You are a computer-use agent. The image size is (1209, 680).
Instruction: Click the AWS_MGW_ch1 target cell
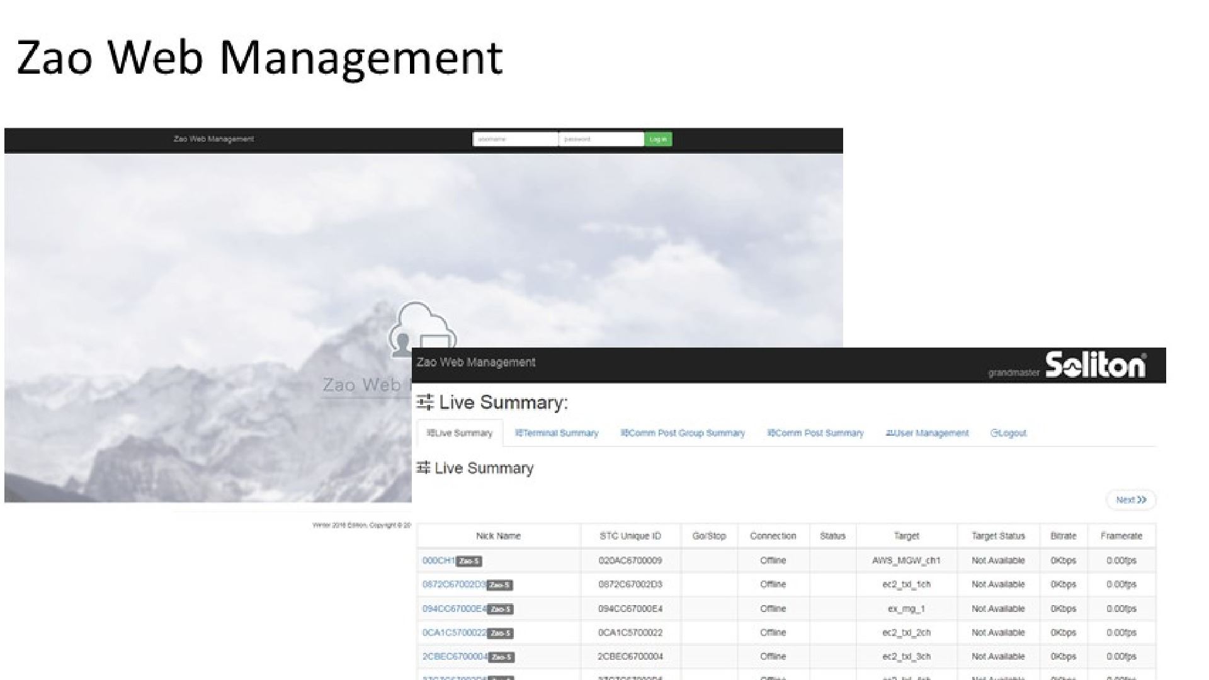[x=906, y=560]
